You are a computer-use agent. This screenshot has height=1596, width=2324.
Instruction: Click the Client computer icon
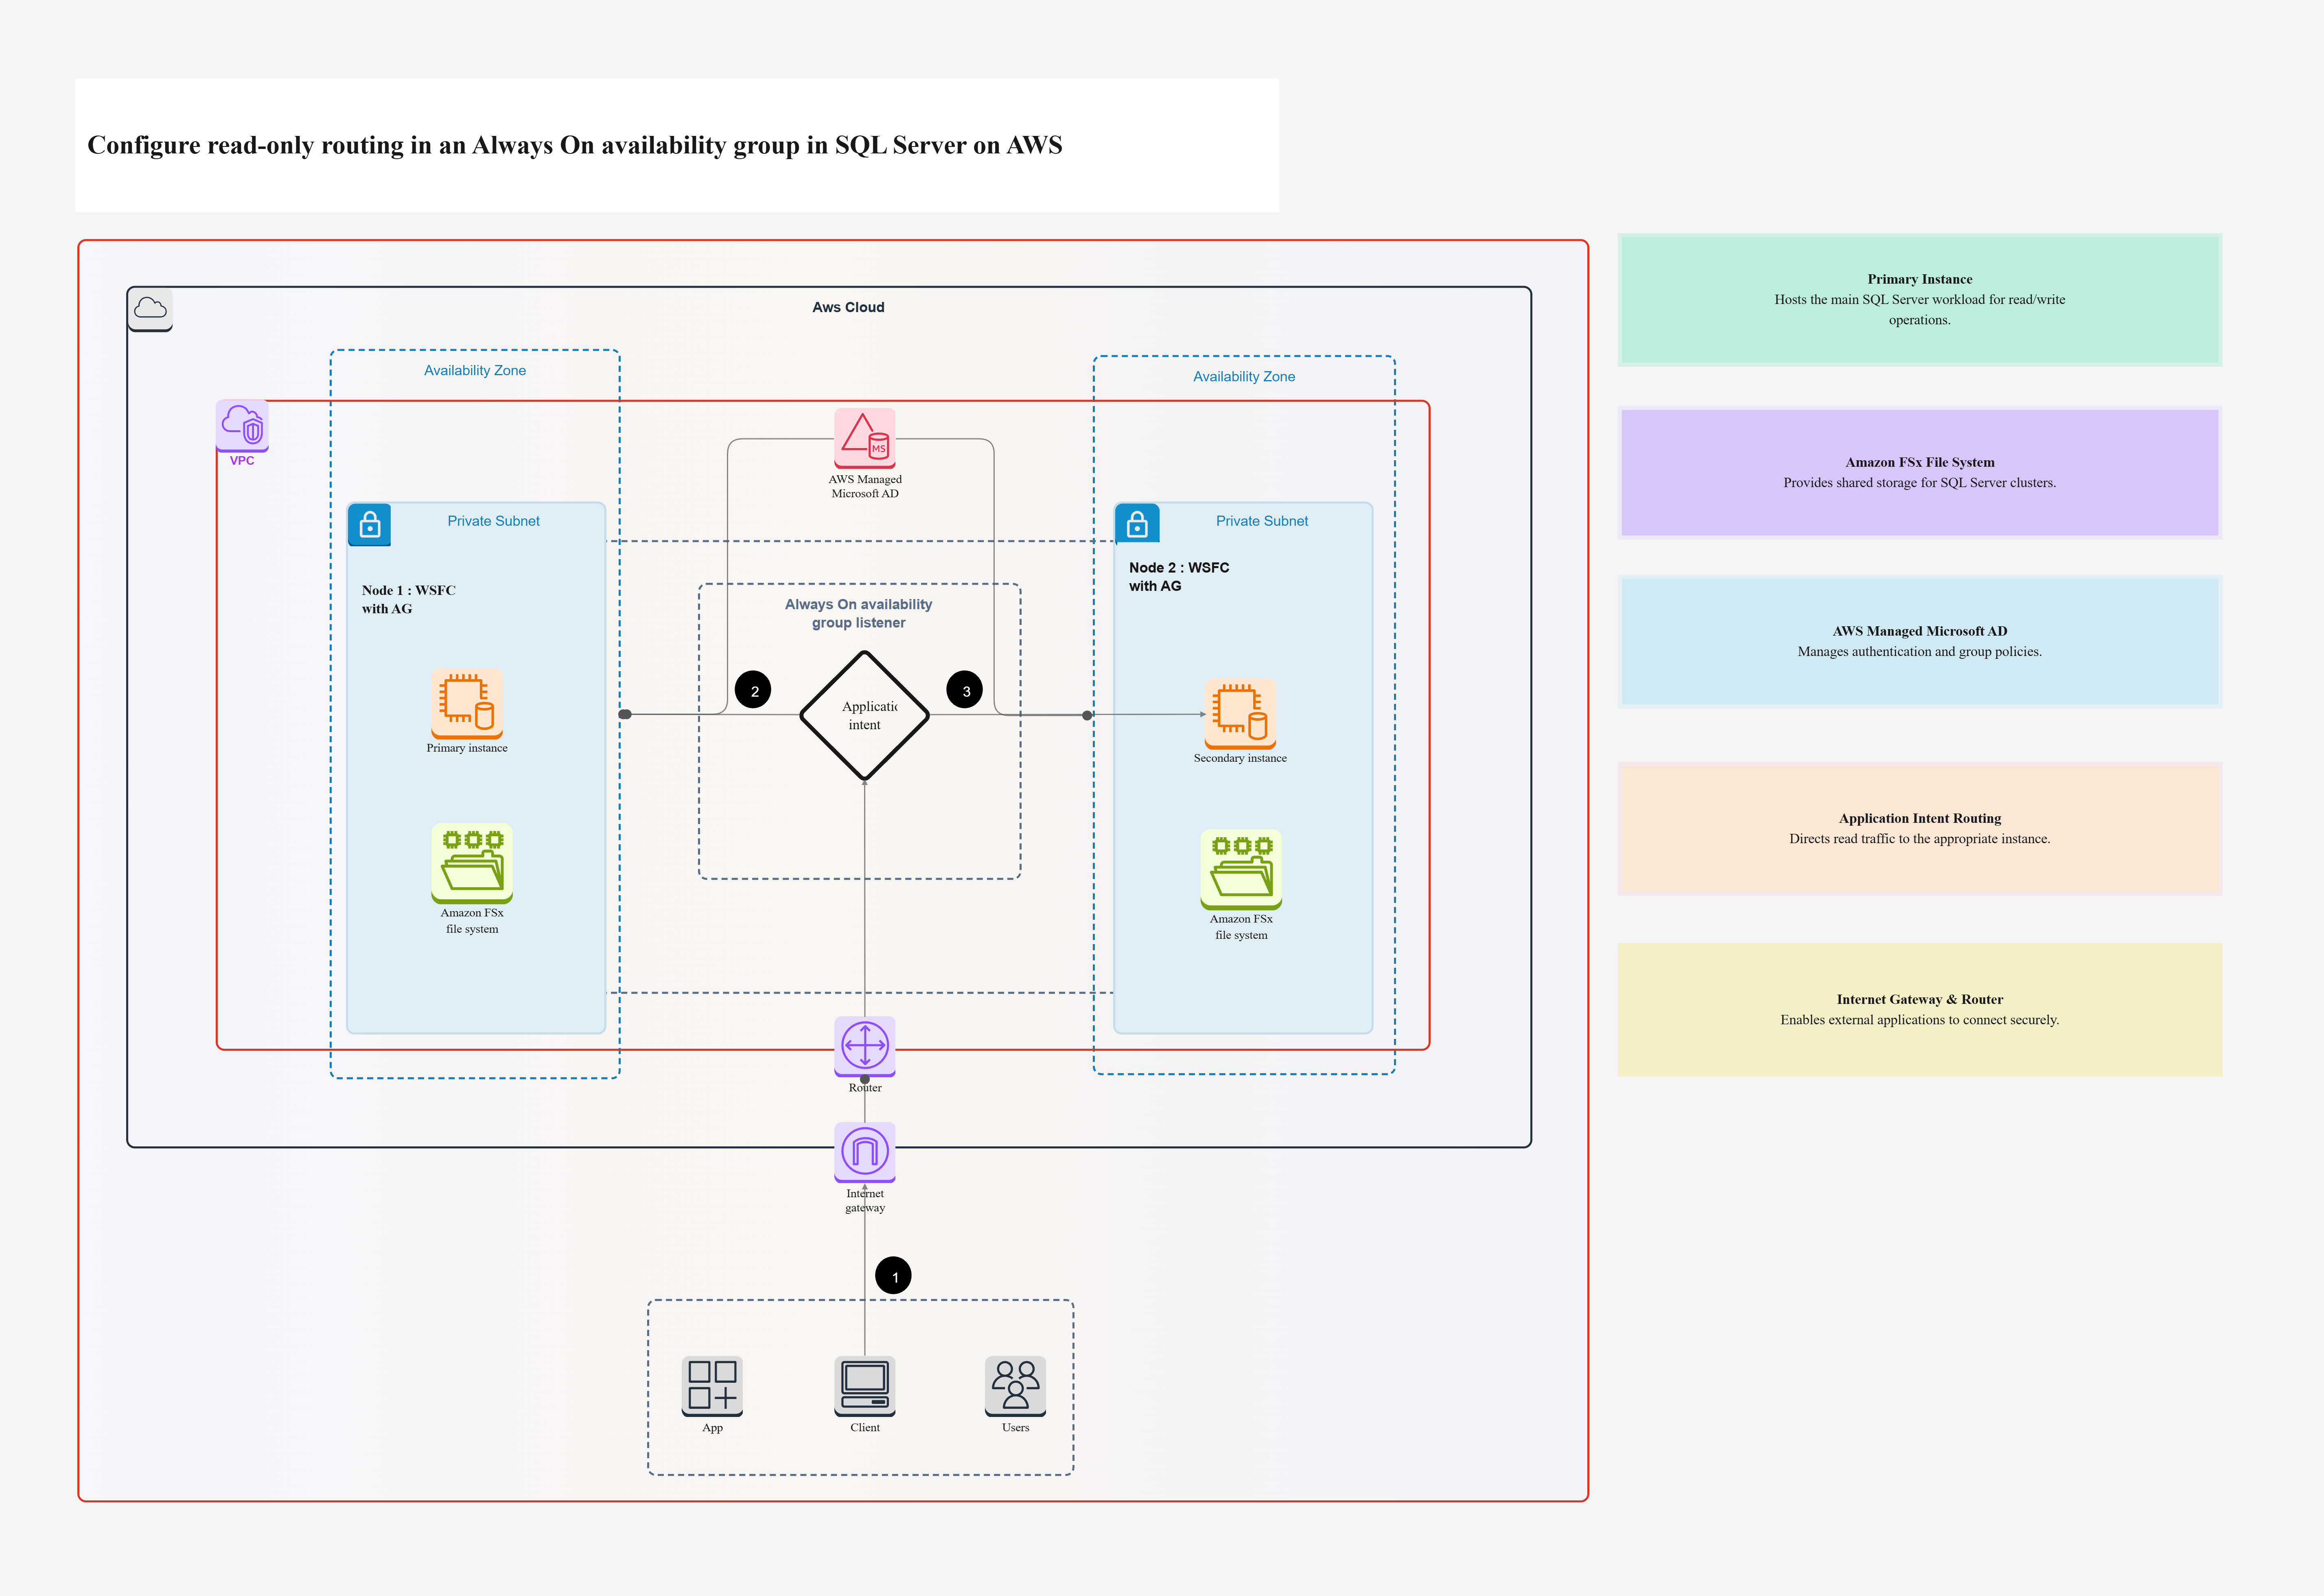point(865,1386)
